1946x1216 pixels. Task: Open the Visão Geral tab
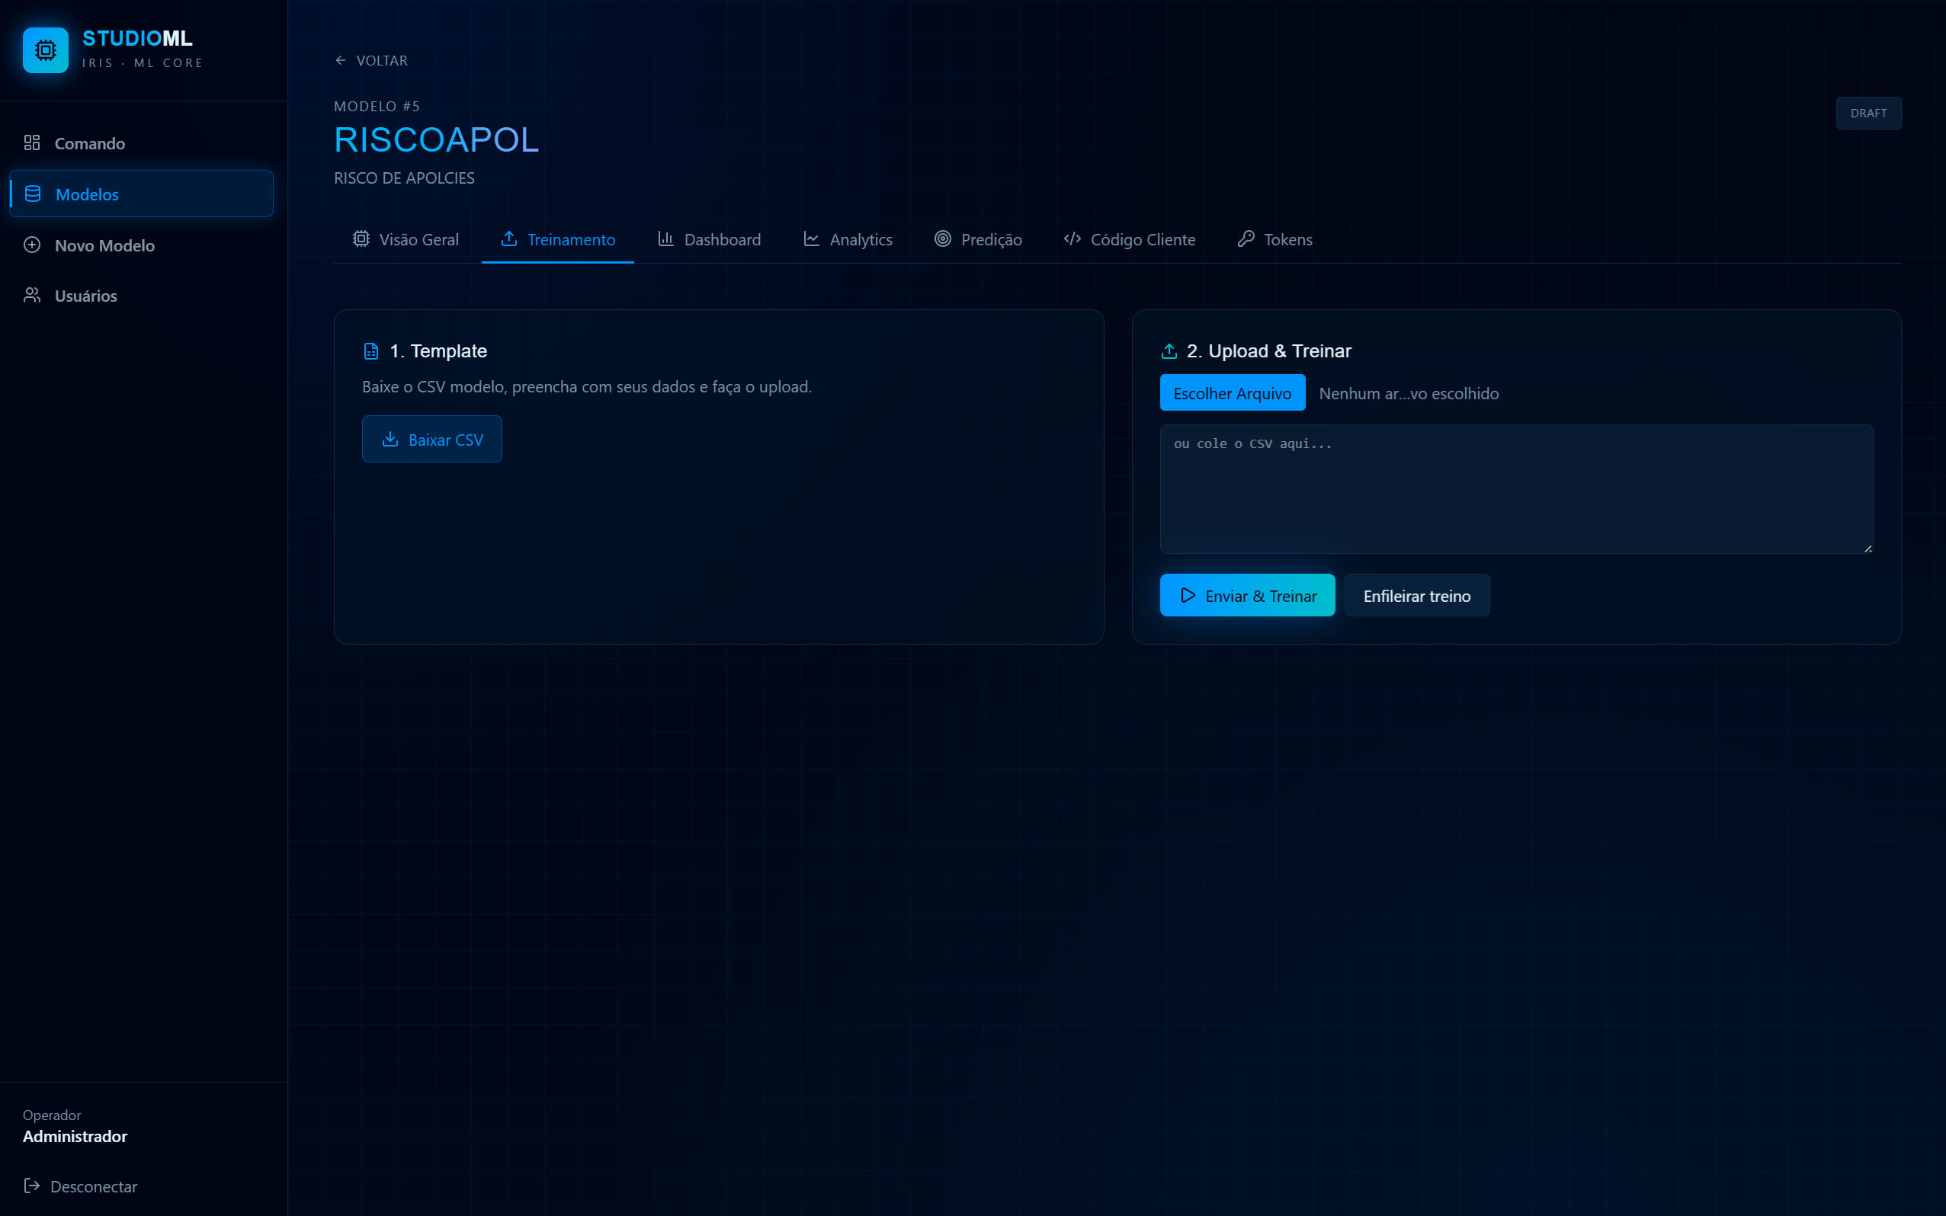click(x=406, y=240)
